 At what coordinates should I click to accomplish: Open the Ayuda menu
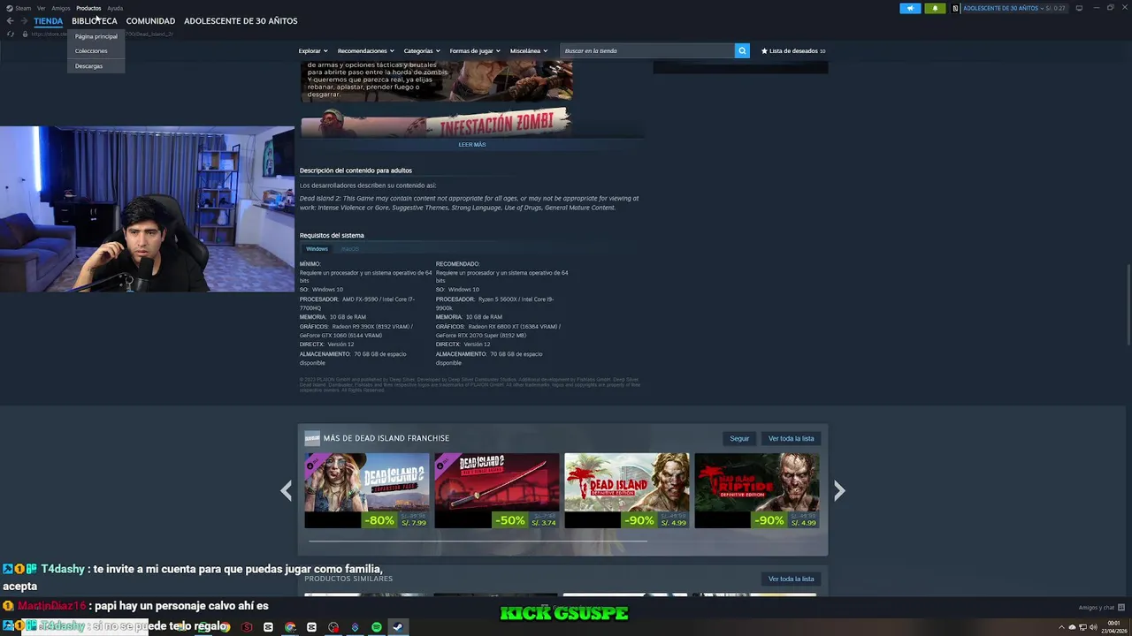115,8
